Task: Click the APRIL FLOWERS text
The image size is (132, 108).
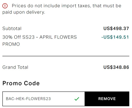Action: (x=58, y=37)
